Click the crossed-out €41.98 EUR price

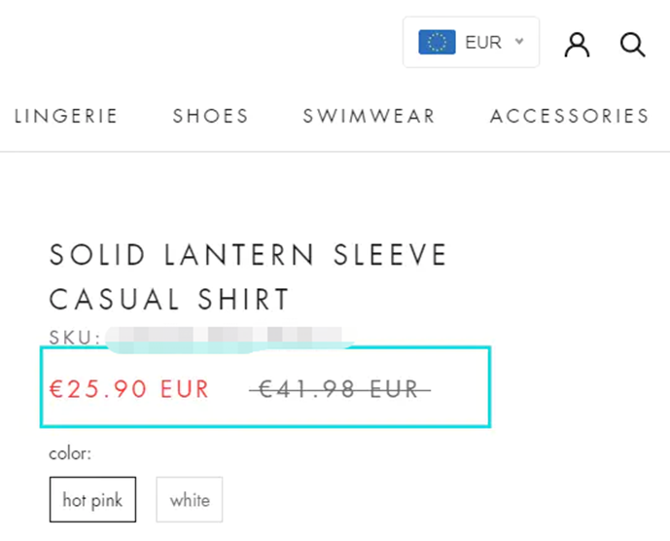[339, 389]
